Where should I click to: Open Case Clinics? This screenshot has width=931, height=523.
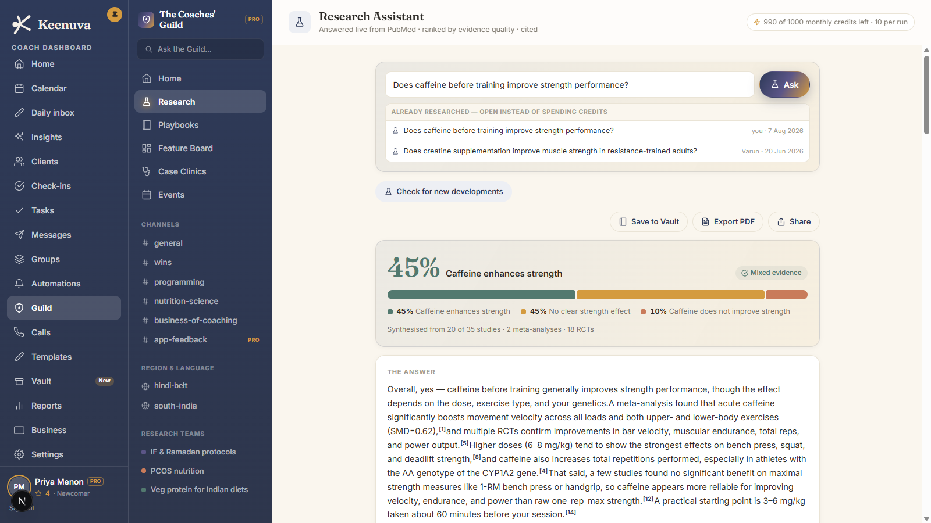(x=200, y=171)
